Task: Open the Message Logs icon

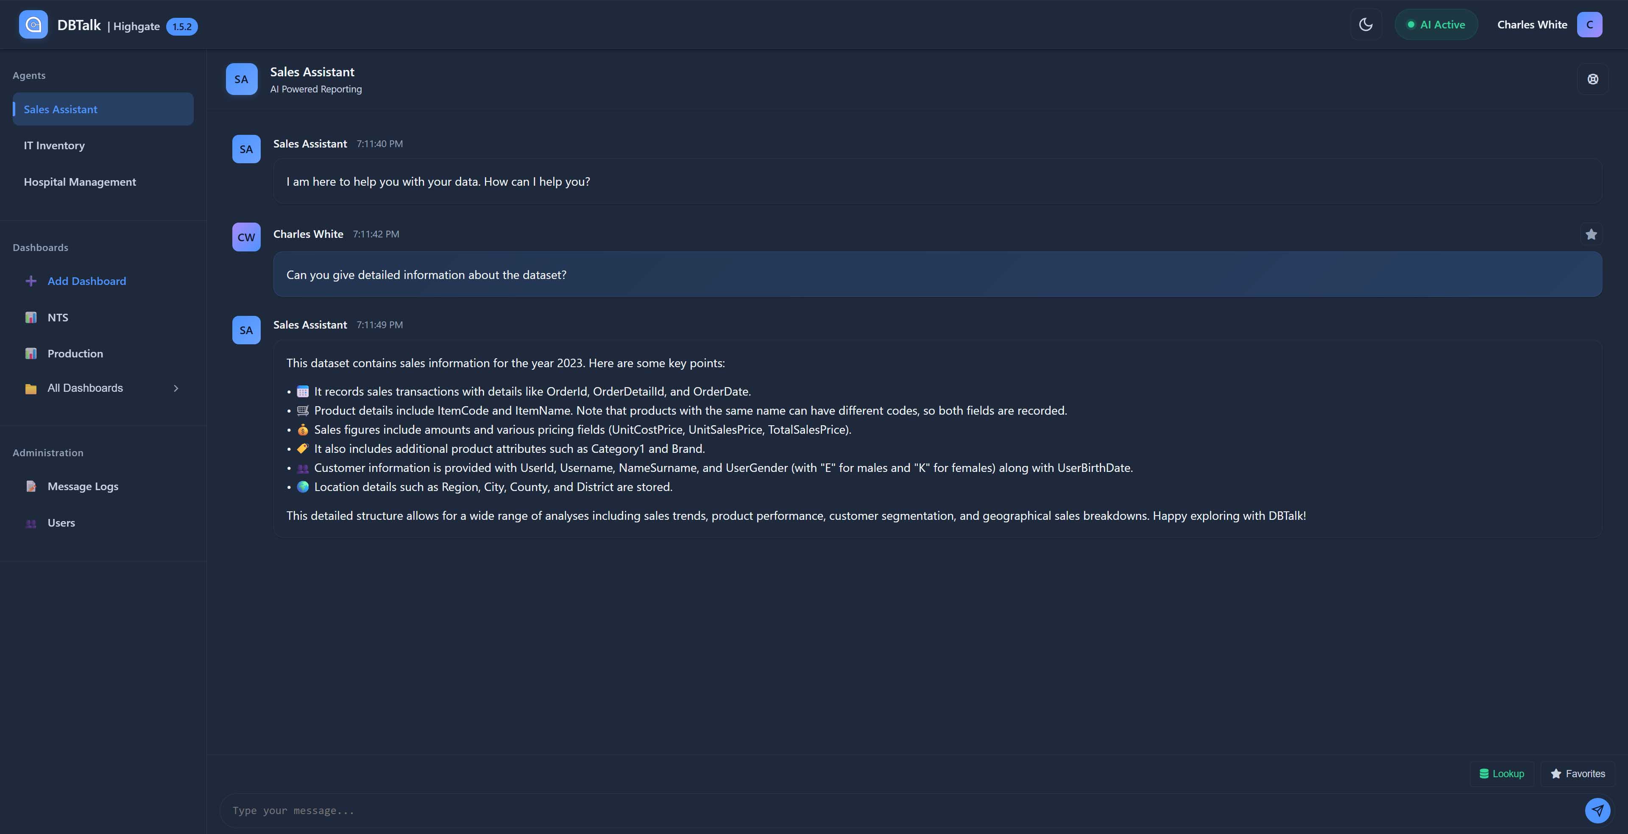Action: pyautogui.click(x=31, y=486)
